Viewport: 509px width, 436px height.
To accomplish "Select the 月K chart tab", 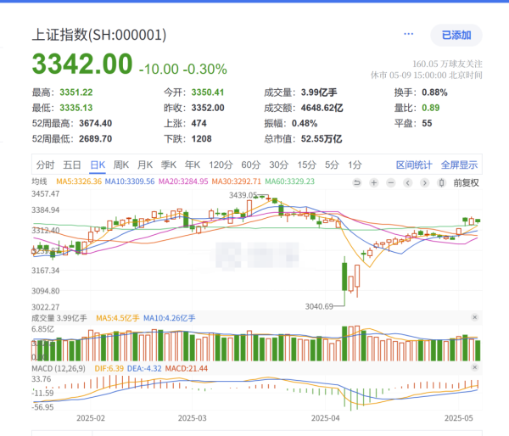I will click(145, 165).
